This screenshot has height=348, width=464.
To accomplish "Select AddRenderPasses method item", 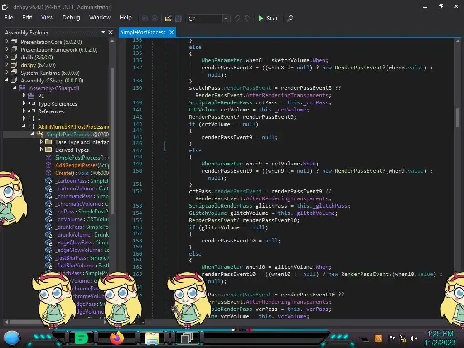I will click(82, 165).
